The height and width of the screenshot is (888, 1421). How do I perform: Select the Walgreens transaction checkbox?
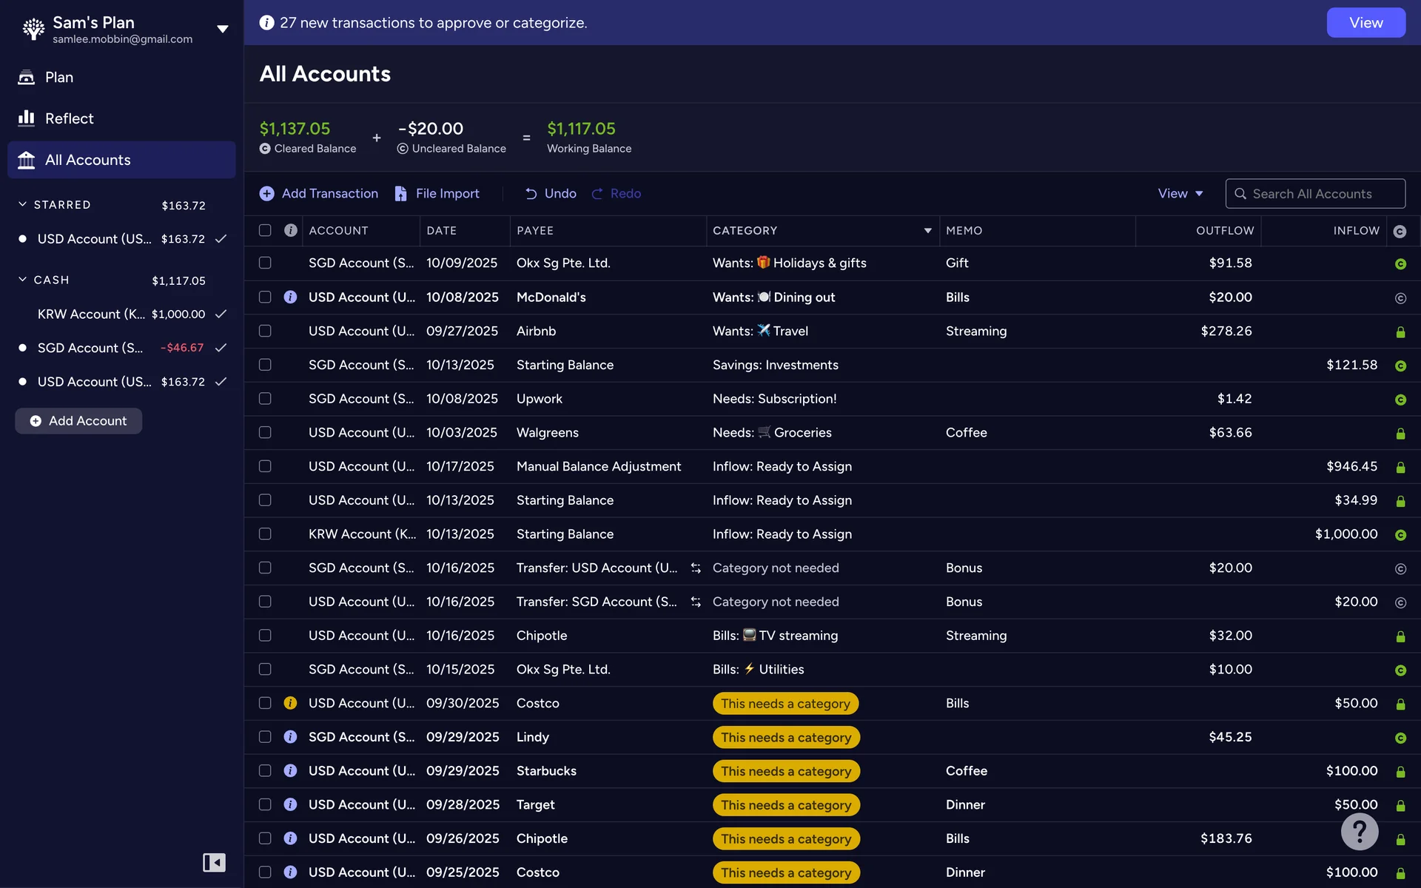(x=265, y=432)
